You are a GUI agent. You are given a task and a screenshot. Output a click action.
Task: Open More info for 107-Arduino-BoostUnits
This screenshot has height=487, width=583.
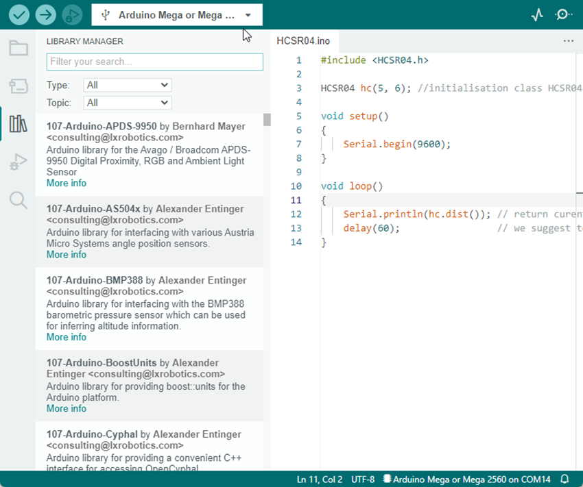coord(66,408)
